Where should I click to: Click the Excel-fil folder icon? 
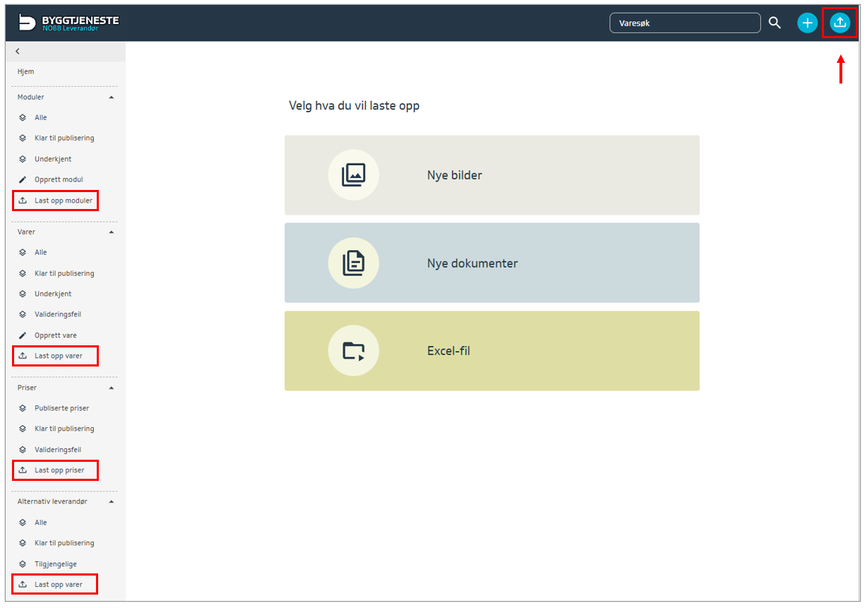pyautogui.click(x=353, y=351)
